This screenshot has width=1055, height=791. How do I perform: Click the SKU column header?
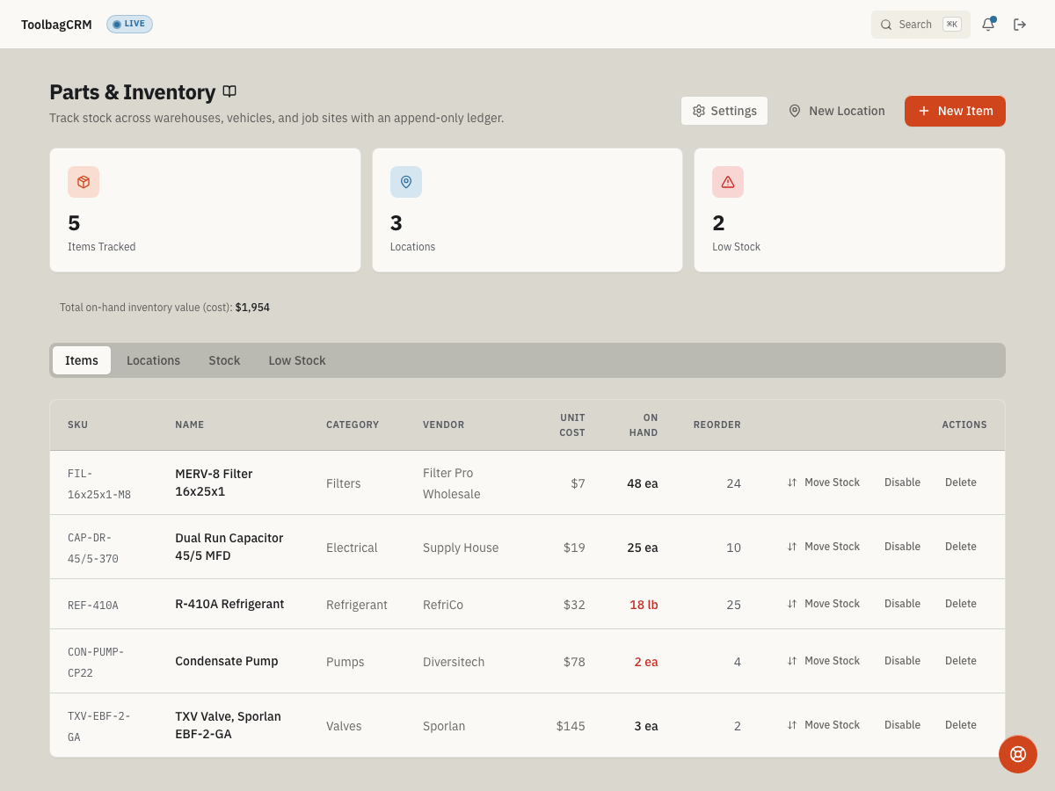pos(77,425)
